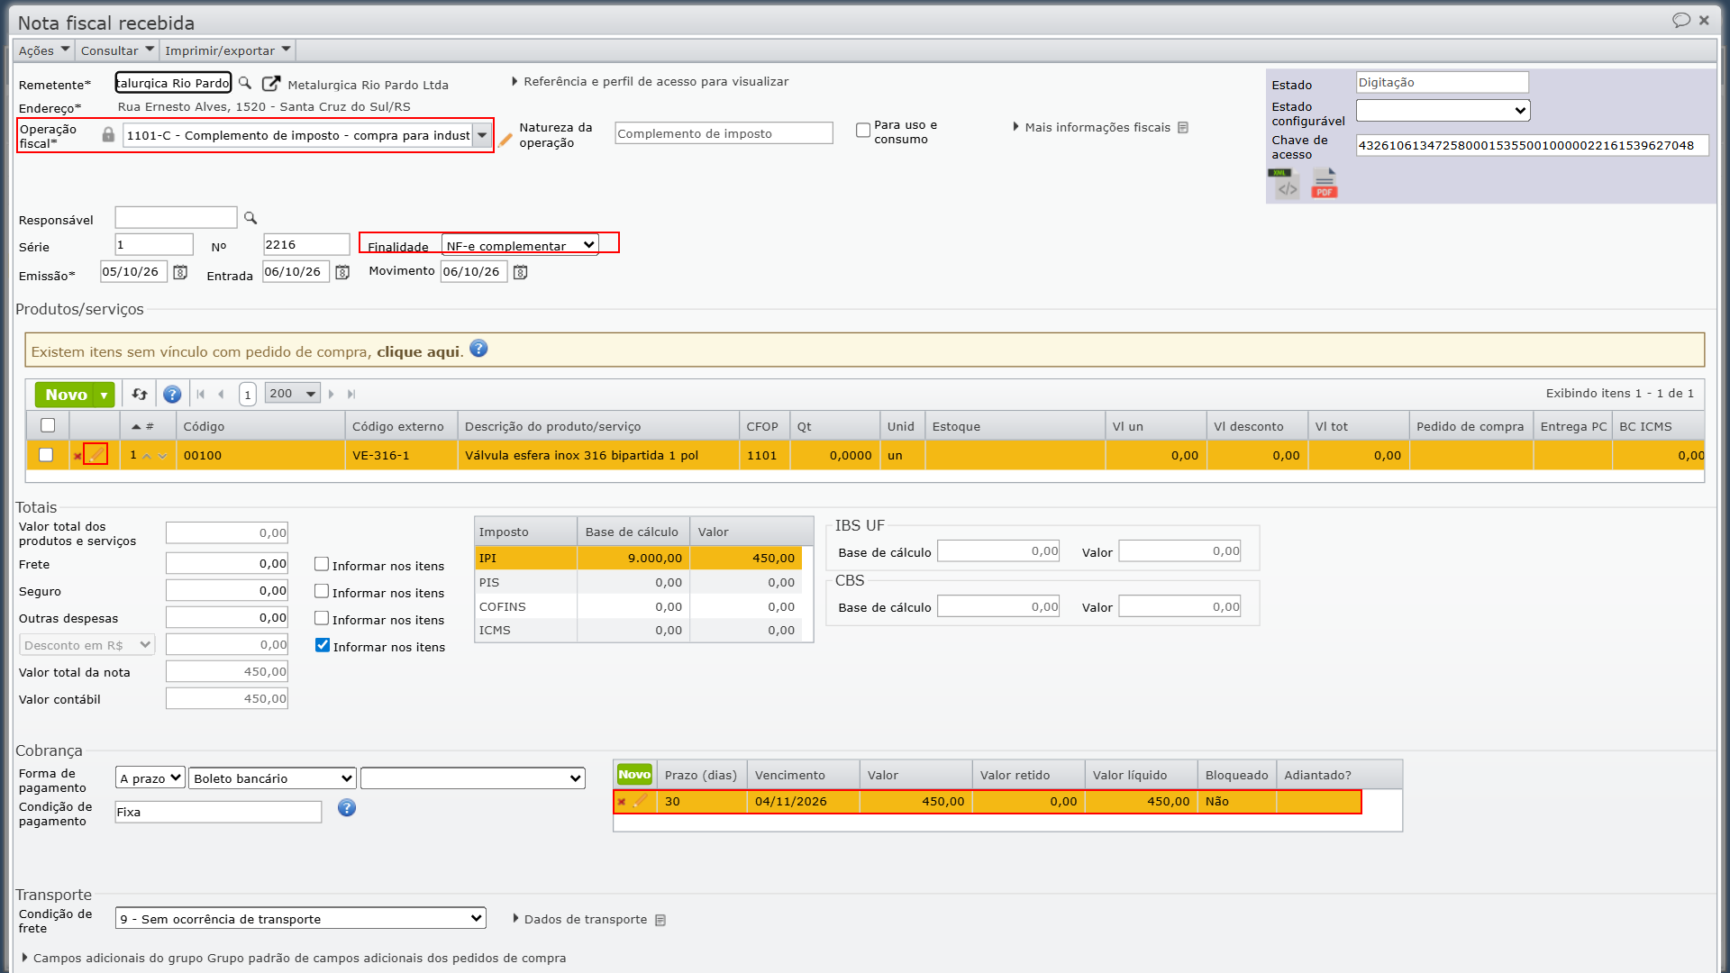Search for Remetente with magnifier icon

tap(245, 83)
